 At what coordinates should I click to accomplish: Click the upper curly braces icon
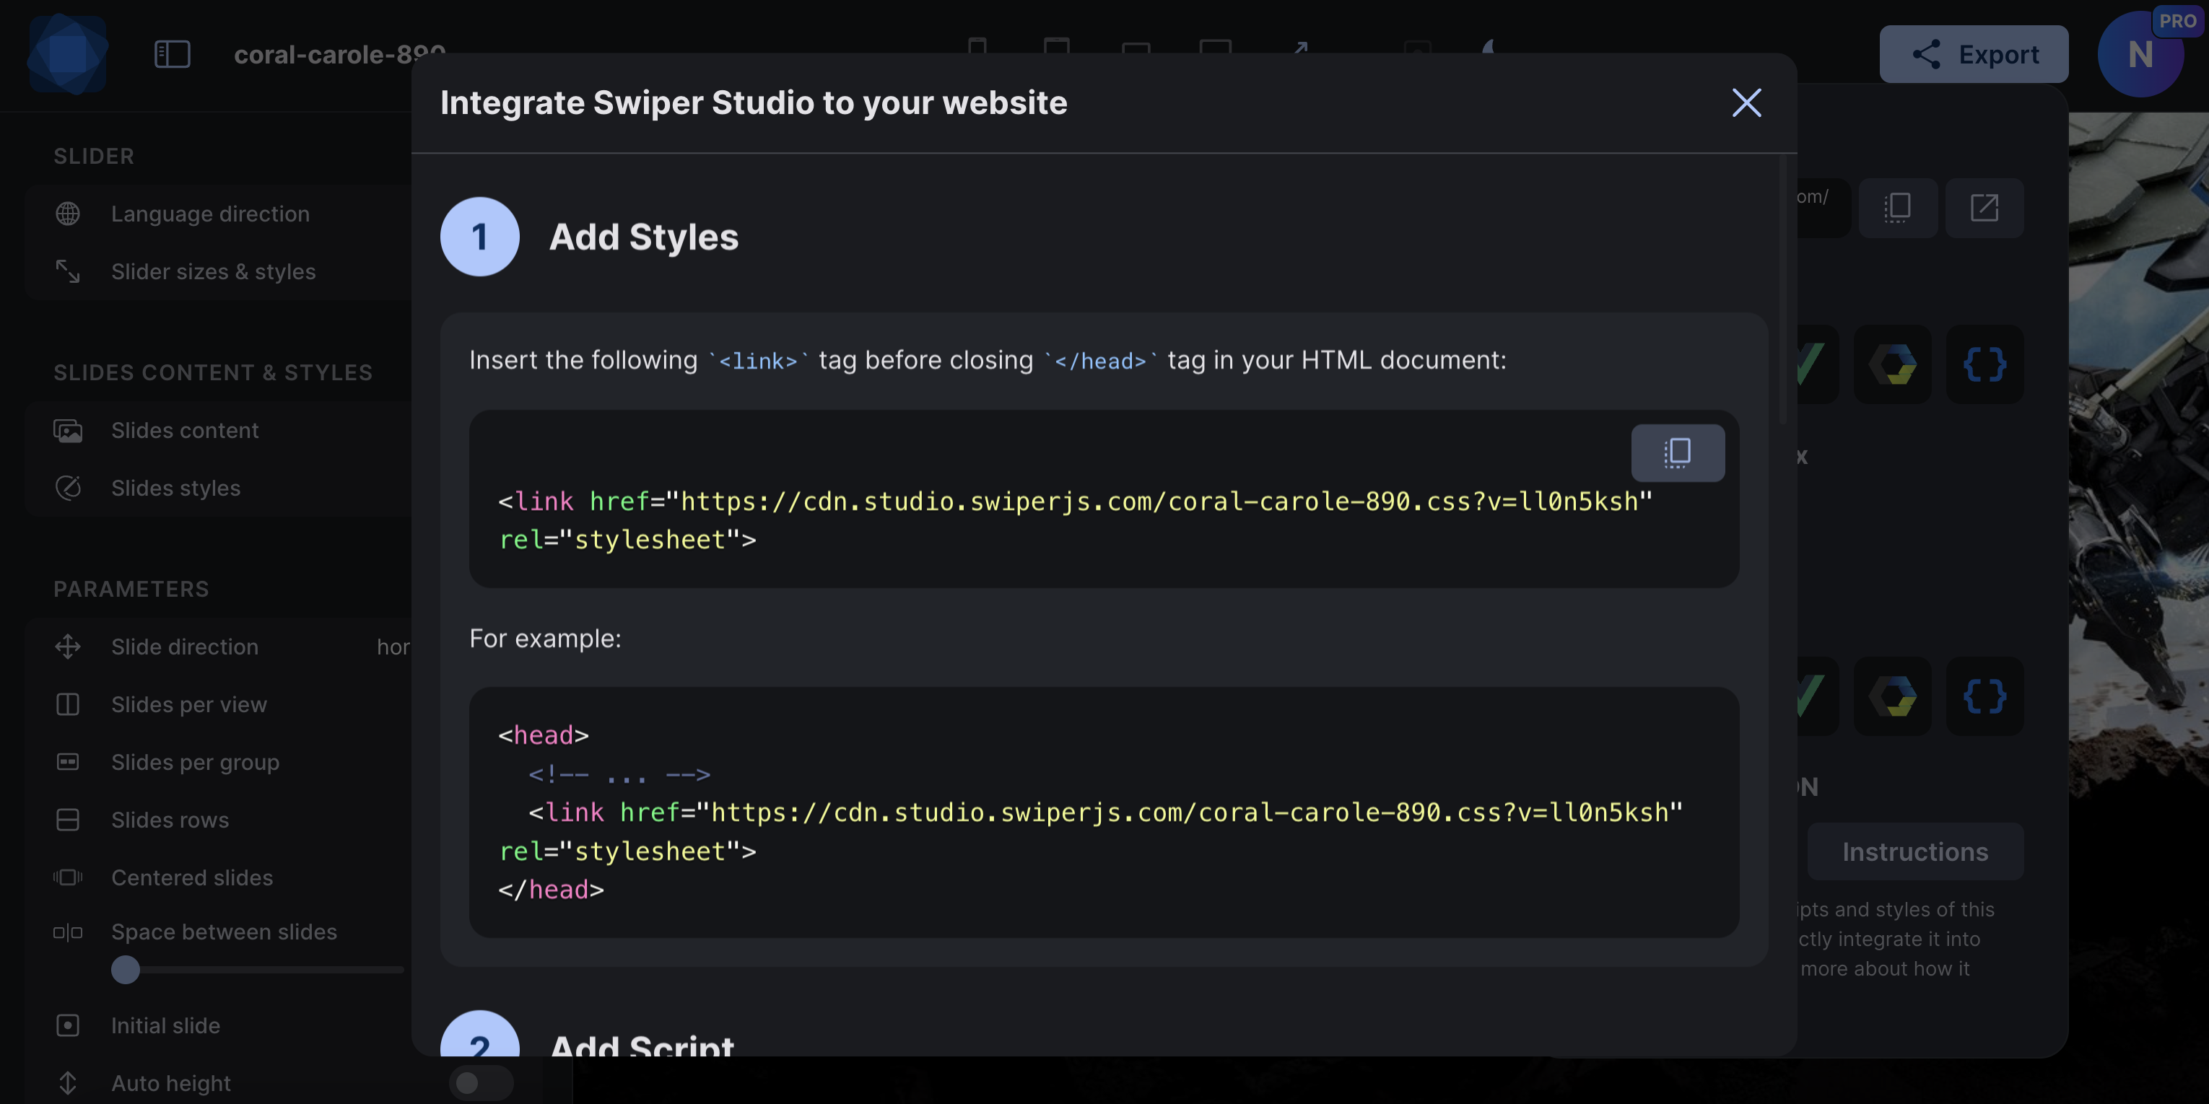tap(1984, 364)
